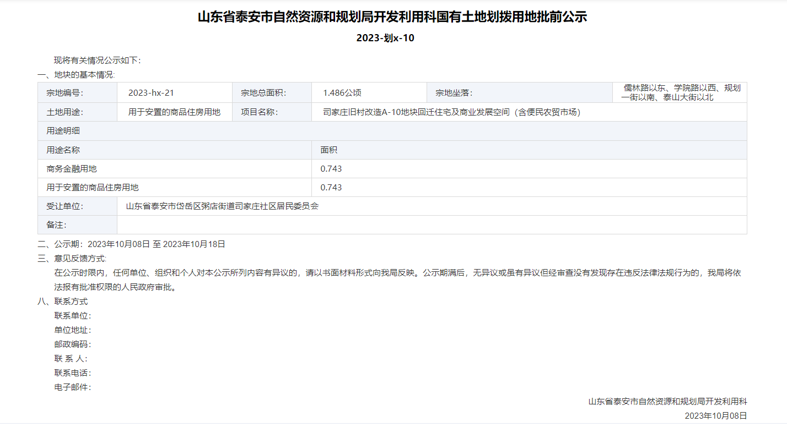787x433 pixels.
Task: Select the 商务金融用地 row name
Action: 72,169
